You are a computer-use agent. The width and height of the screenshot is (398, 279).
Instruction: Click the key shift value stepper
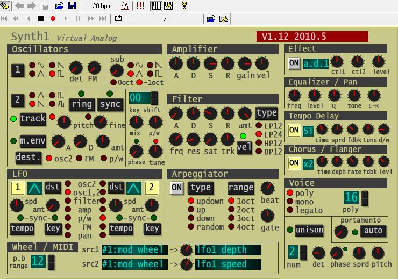[154, 98]
